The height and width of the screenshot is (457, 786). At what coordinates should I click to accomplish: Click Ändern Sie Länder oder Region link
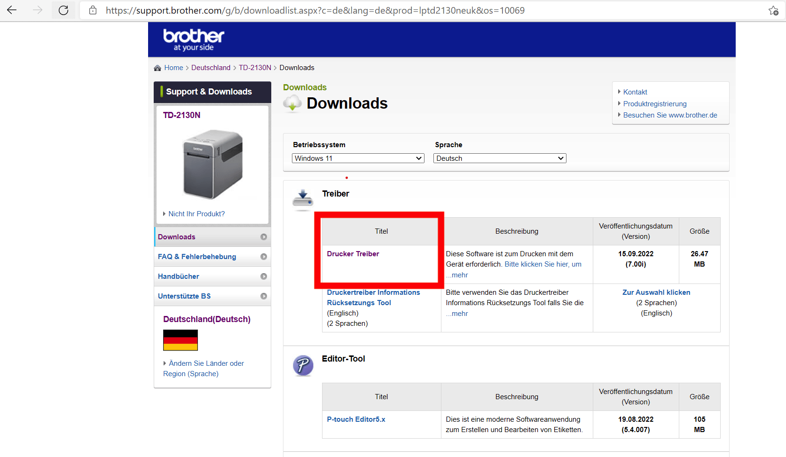pos(204,369)
